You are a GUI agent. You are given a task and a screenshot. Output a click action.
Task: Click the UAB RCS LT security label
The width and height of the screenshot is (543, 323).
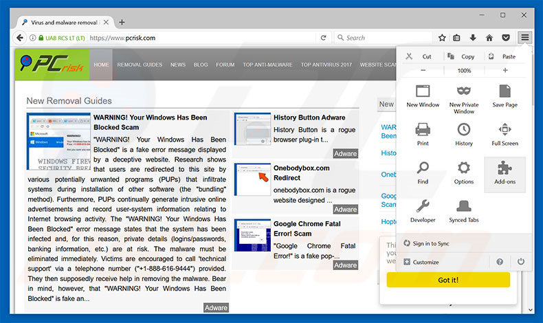tap(62, 38)
